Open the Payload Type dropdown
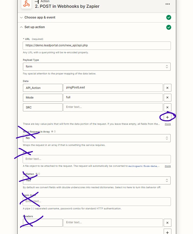 97,67
